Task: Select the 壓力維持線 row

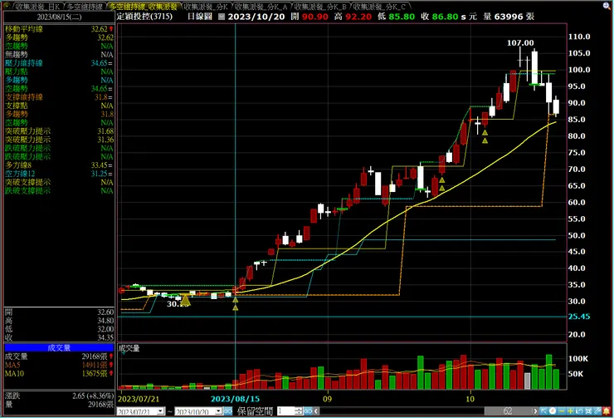Action: coord(59,63)
